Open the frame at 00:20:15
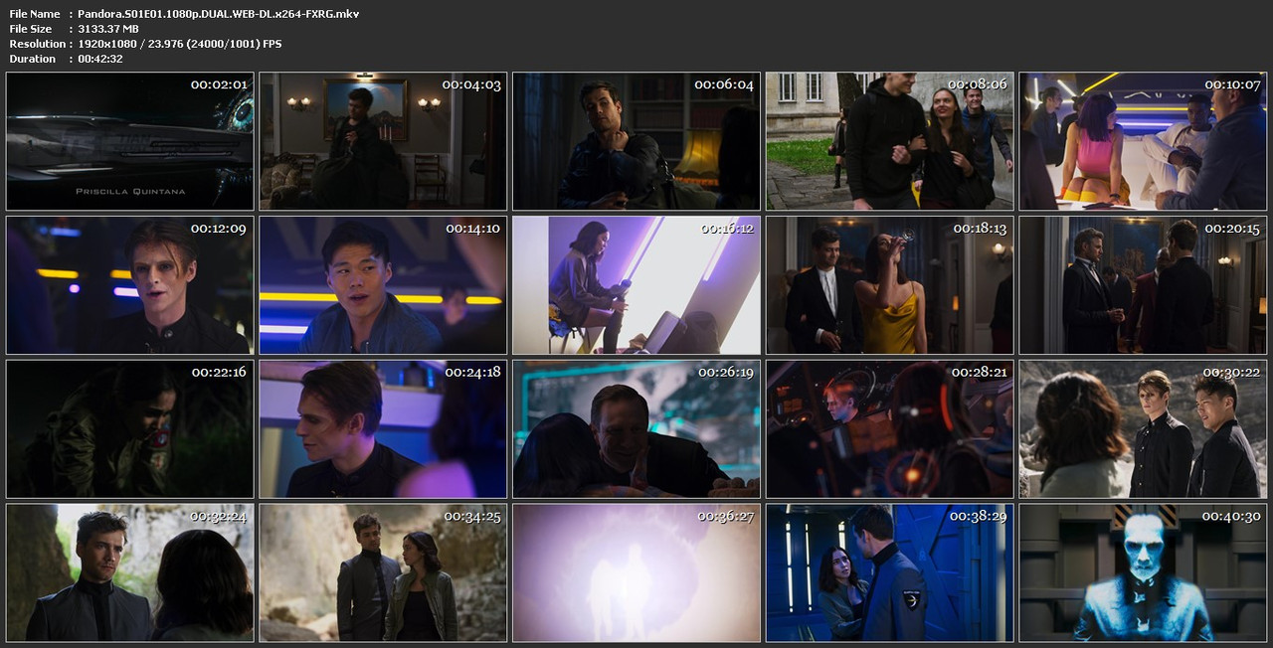The height and width of the screenshot is (648, 1273). pyautogui.click(x=1143, y=285)
